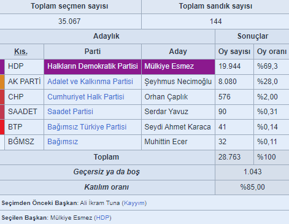
Task: Click the Katılım oranı value %85,00
Action: point(252,187)
